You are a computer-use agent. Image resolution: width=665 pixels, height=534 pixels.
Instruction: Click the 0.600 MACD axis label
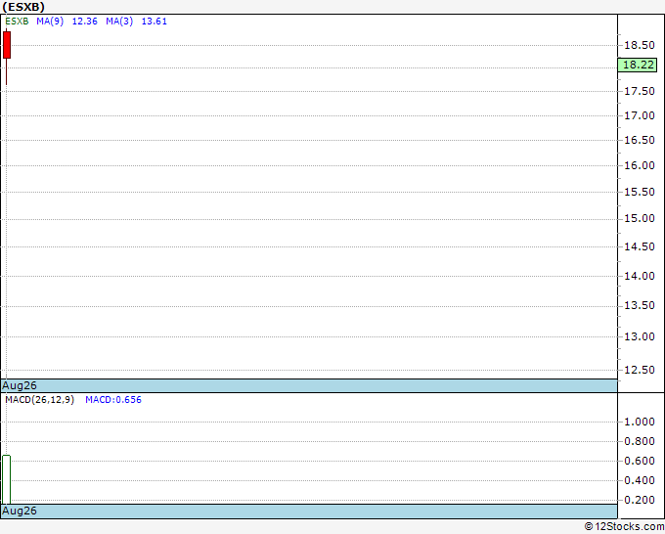(640, 461)
